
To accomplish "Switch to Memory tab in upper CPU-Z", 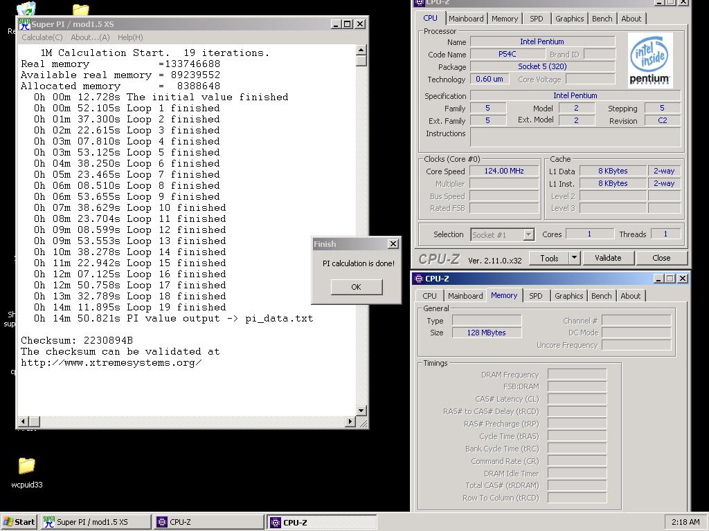I will pyautogui.click(x=504, y=19).
